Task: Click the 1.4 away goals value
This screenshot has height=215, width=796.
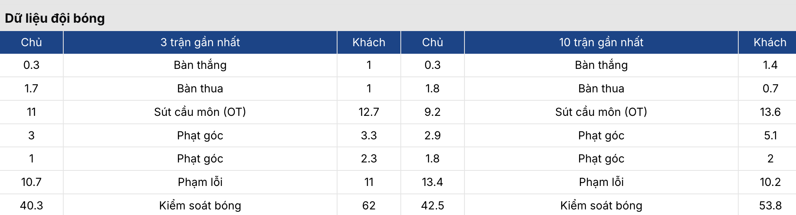Action: 770,65
